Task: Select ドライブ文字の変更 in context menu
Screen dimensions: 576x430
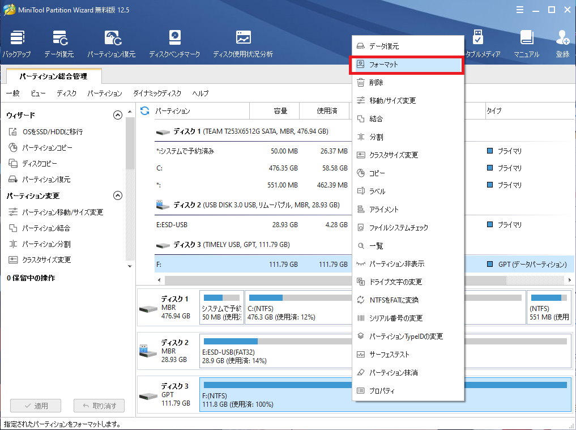Action: click(x=408, y=282)
